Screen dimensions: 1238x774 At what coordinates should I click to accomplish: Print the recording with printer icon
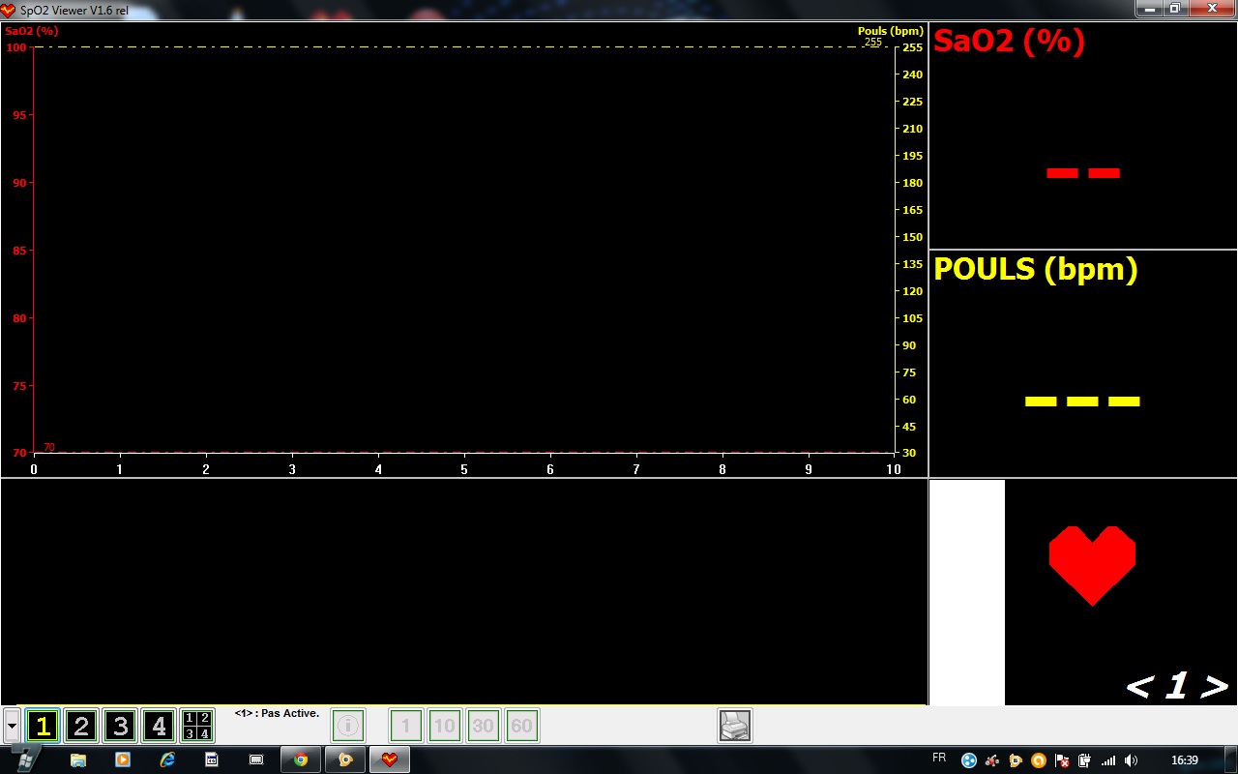click(735, 725)
